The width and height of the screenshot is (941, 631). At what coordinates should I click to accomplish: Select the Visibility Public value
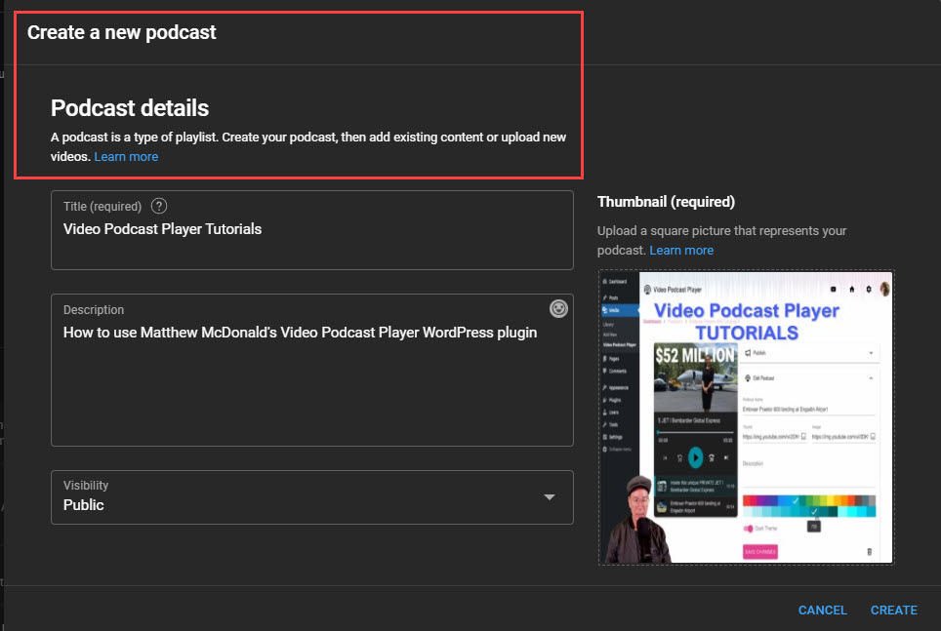point(83,505)
